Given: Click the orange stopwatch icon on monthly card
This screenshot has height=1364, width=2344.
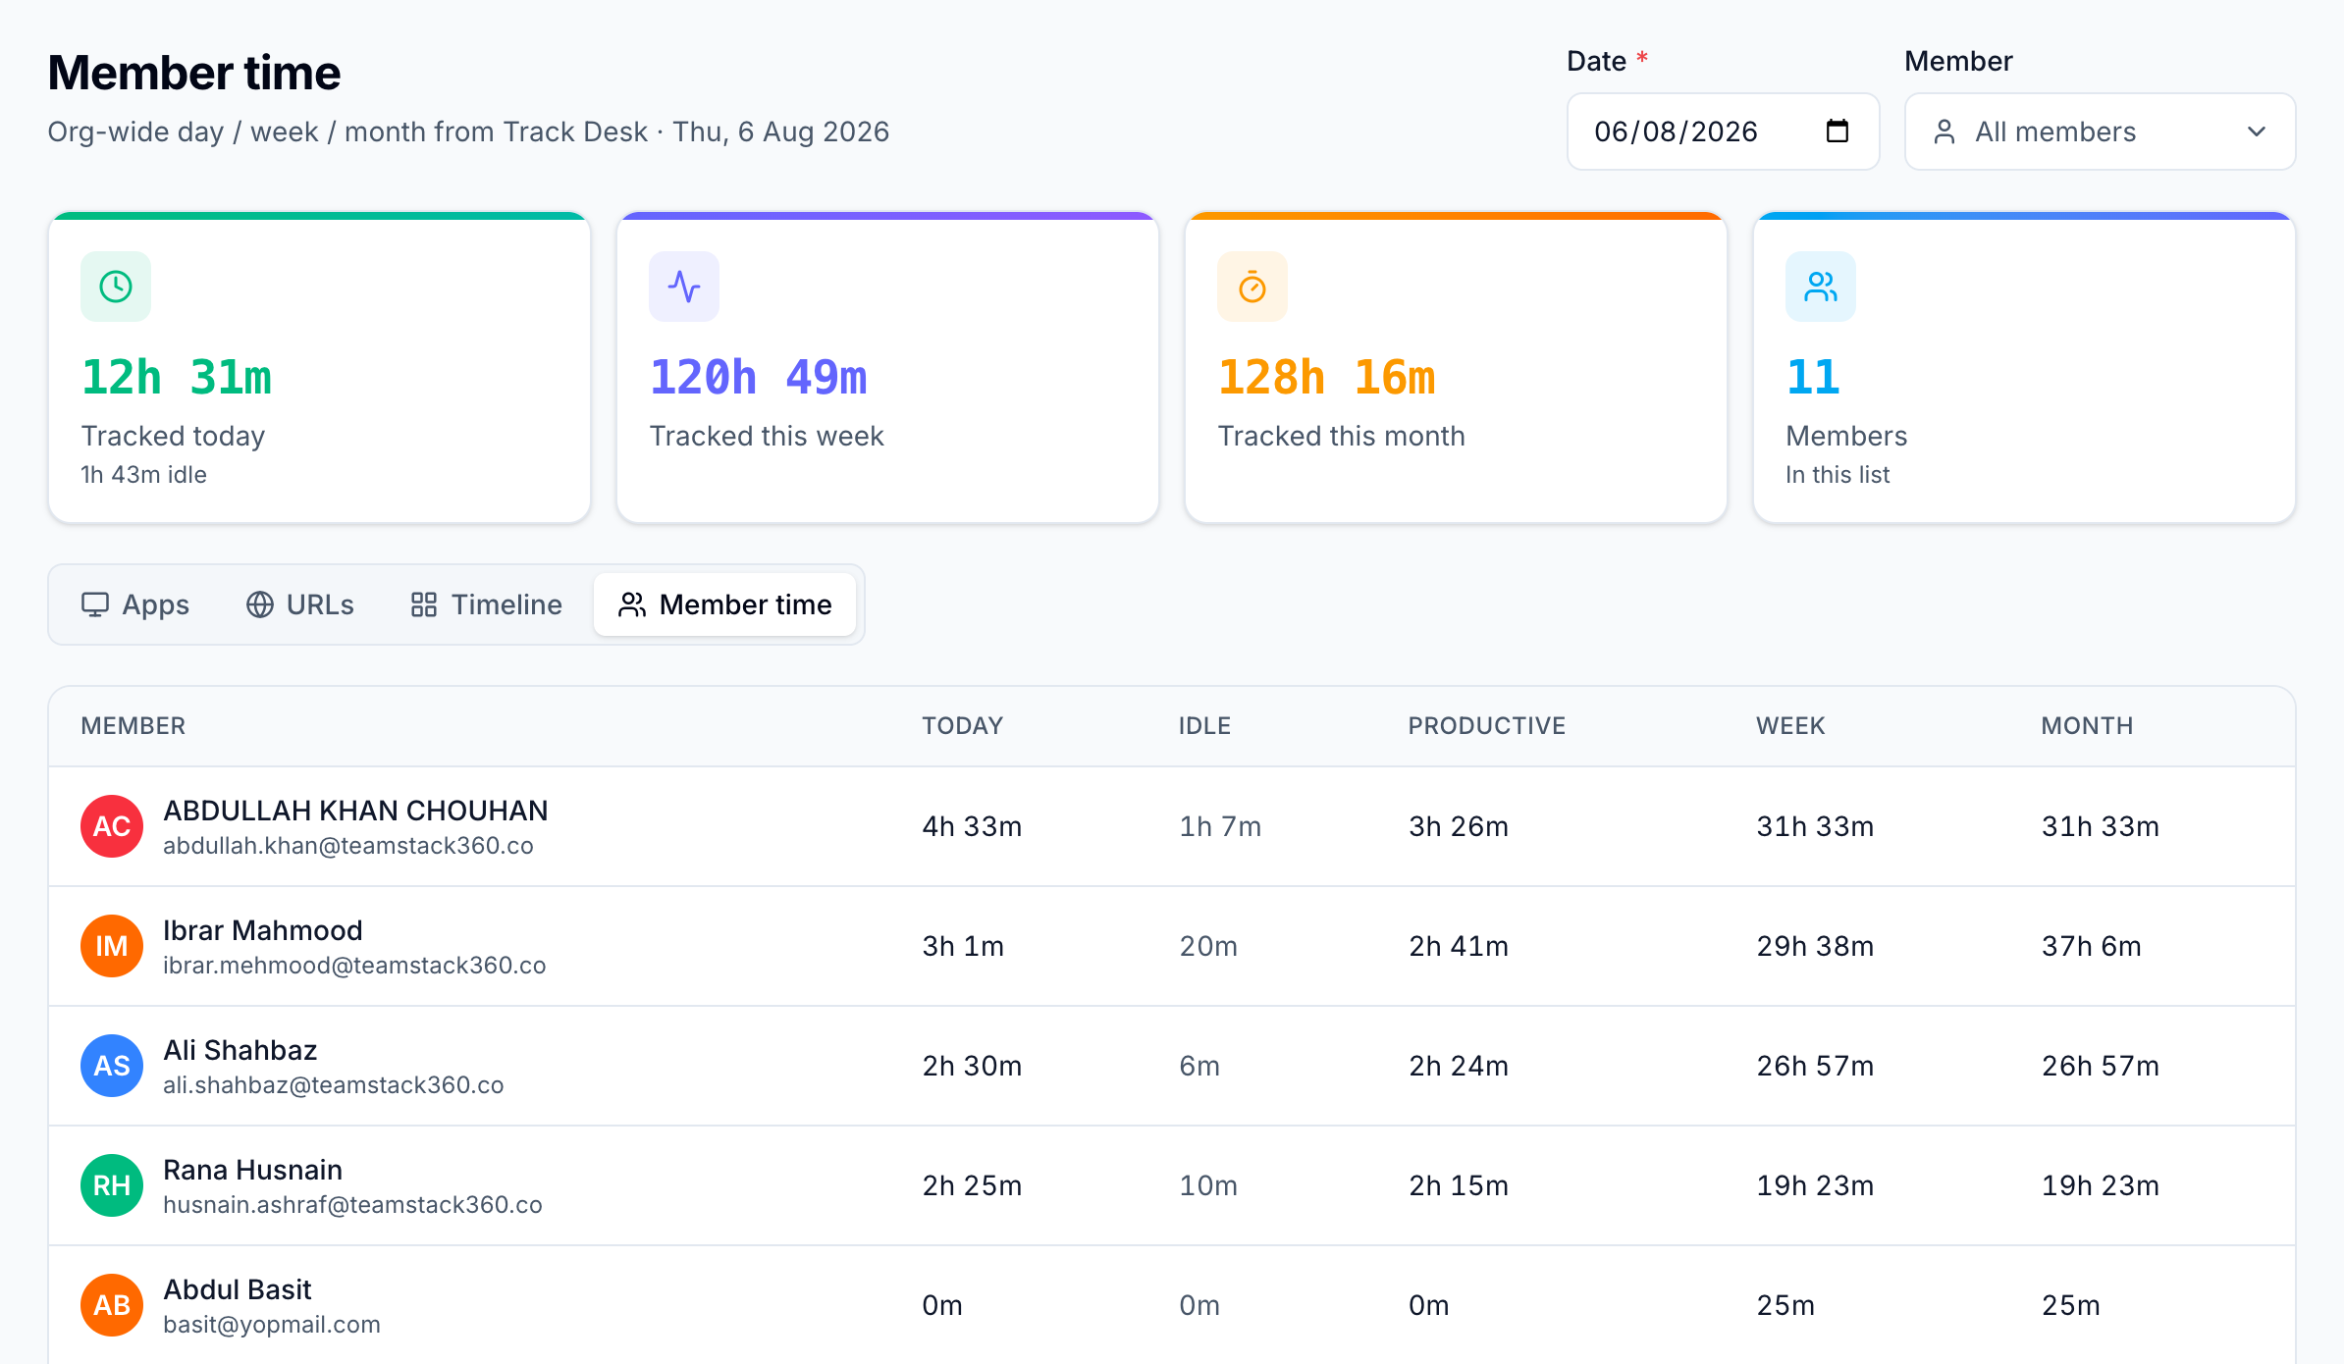Looking at the screenshot, I should point(1252,287).
